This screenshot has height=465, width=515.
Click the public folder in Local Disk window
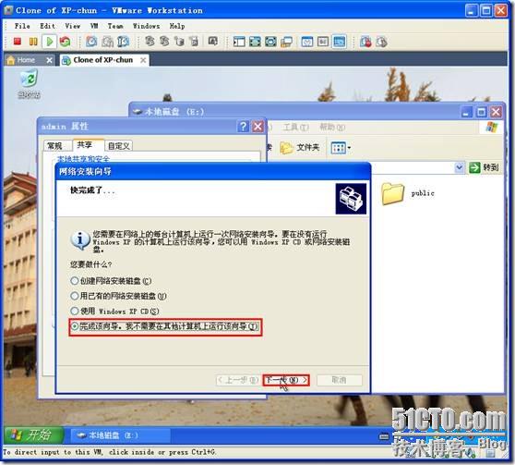click(x=408, y=194)
